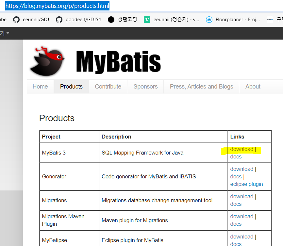Open the Migrations Maven Plugin docs link
283x246 pixels.
click(x=236, y=224)
